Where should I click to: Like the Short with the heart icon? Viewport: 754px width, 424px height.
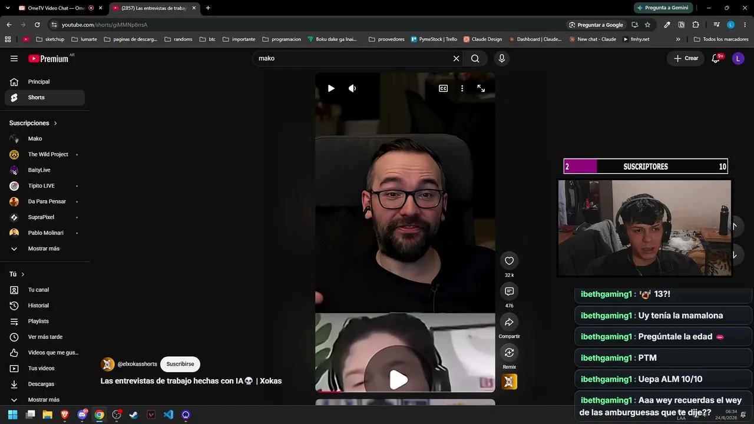point(510,261)
